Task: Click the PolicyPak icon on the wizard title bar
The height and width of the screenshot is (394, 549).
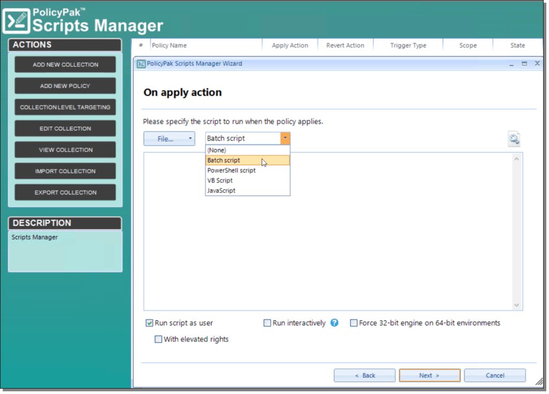Action: pyautogui.click(x=140, y=63)
